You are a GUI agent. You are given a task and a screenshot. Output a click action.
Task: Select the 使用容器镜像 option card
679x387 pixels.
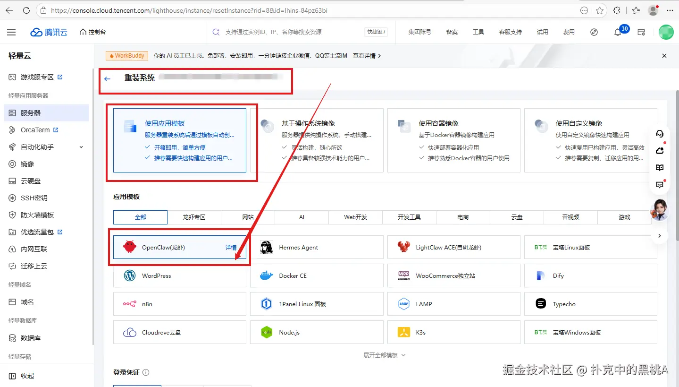click(454, 140)
